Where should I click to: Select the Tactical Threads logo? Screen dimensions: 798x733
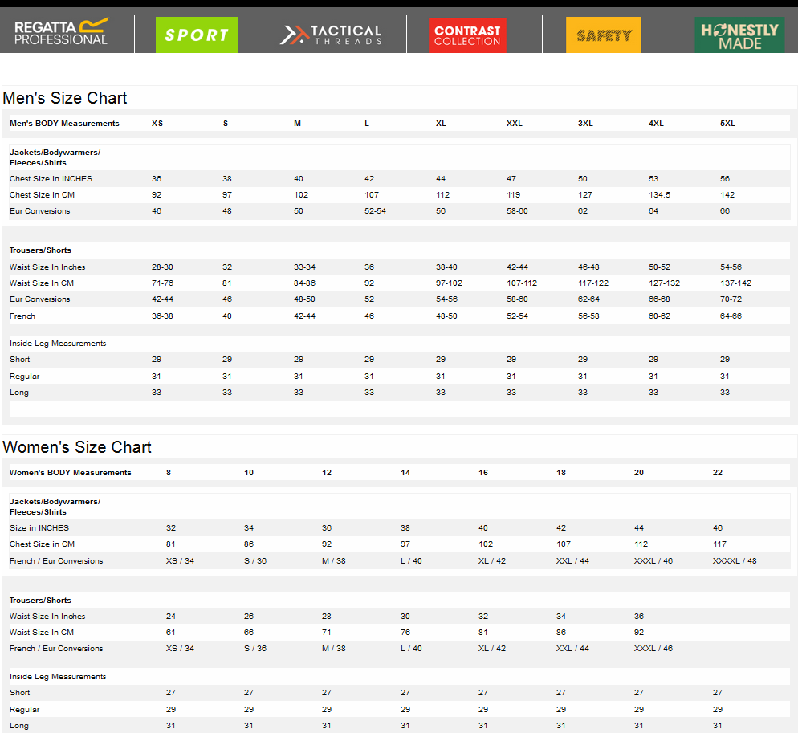(x=331, y=35)
